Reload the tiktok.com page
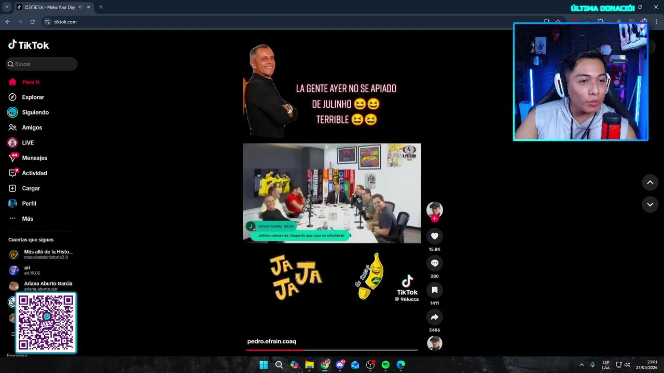 coord(33,22)
